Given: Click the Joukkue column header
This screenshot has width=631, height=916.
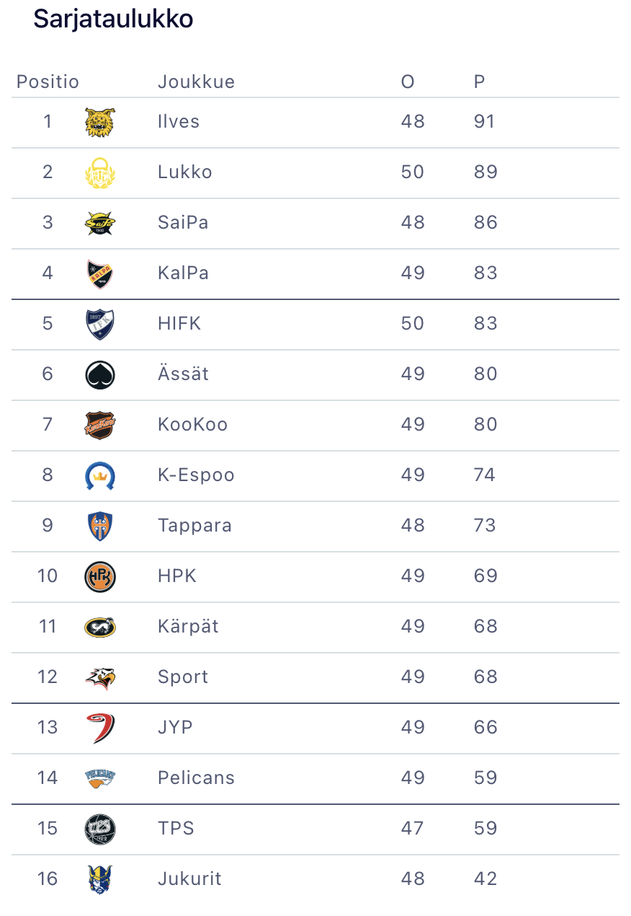Looking at the screenshot, I should [196, 82].
